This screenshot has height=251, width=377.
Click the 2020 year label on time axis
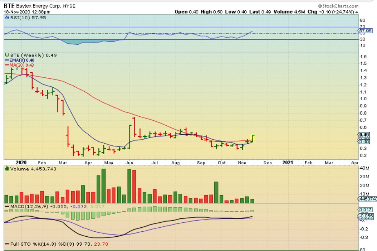tap(21, 163)
